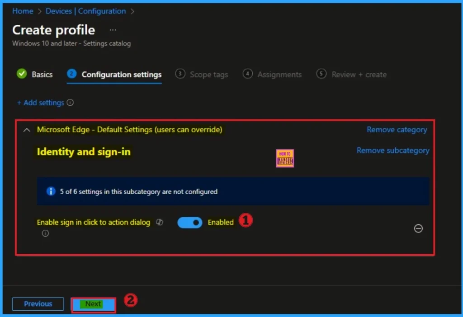Open the Home breadcrumb link
The image size is (463, 317).
23,11
